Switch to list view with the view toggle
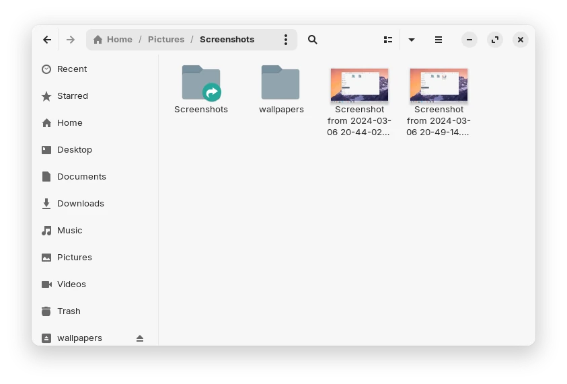Viewport: 567px width, 384px height. pos(388,40)
